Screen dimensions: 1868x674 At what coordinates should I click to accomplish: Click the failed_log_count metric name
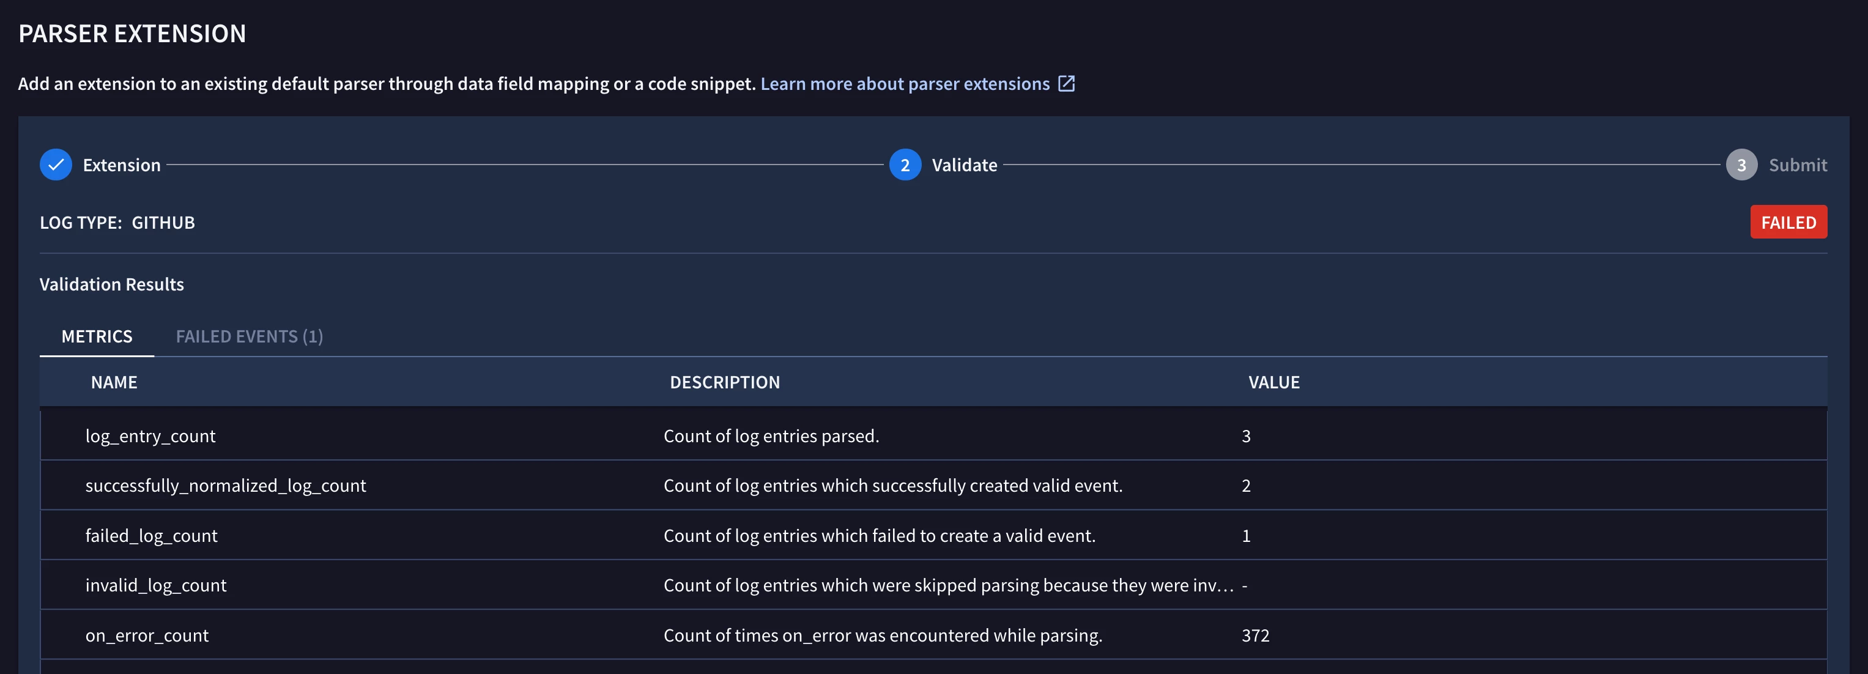click(151, 536)
